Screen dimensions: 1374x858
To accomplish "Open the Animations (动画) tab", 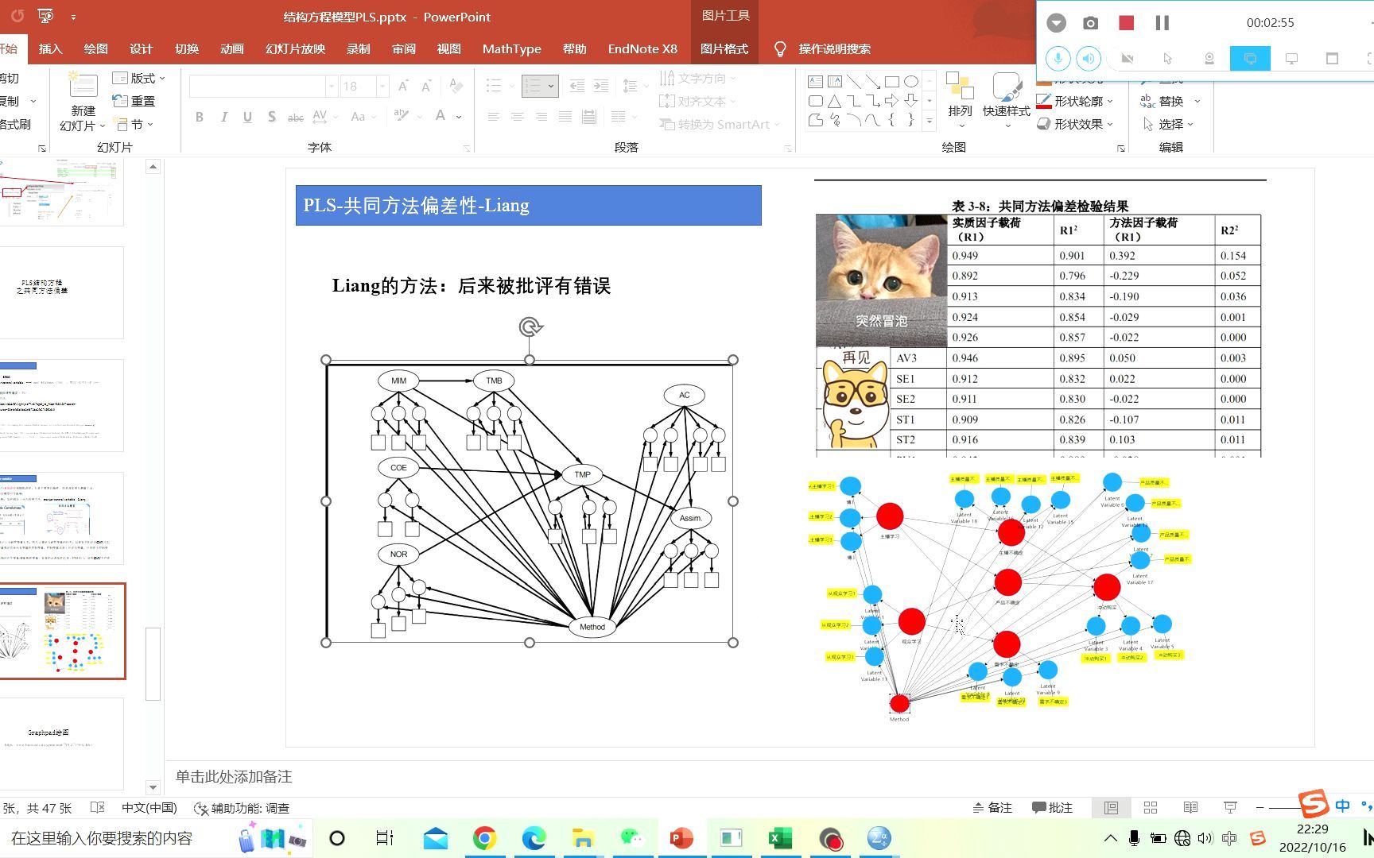I will [231, 48].
